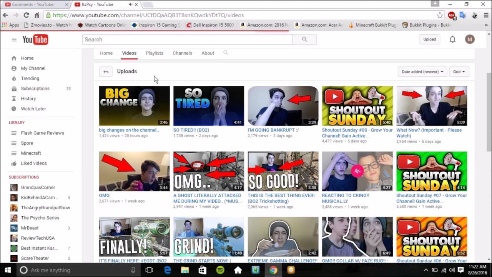The width and height of the screenshot is (492, 277).
Task: Open the MrBeast subscription
Action: tap(30, 228)
